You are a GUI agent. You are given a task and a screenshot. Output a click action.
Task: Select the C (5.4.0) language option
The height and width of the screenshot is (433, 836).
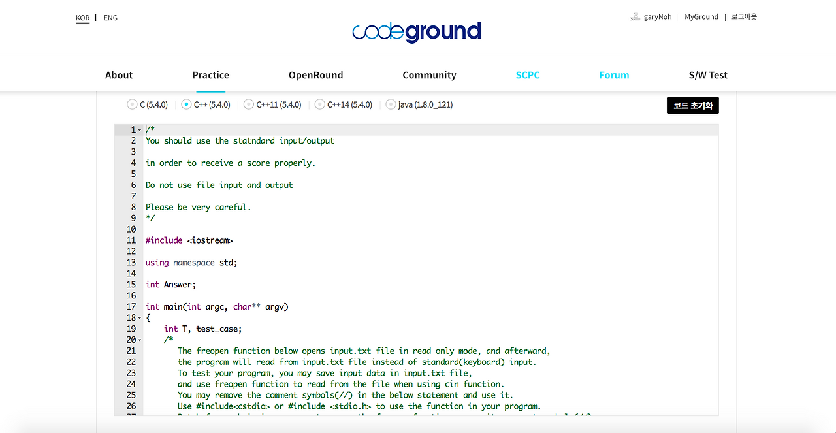(133, 104)
